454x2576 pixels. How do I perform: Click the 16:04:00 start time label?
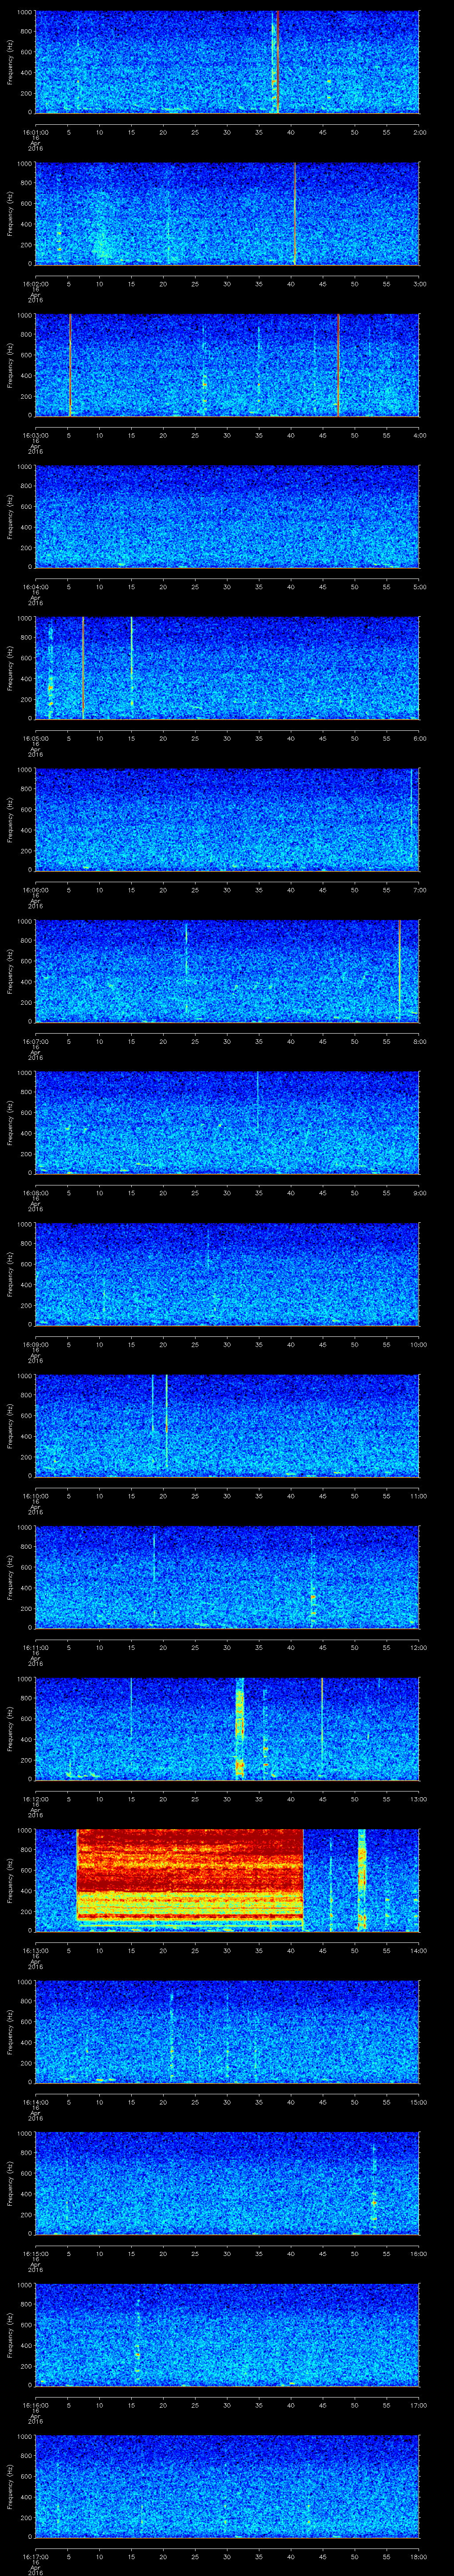(x=35, y=587)
